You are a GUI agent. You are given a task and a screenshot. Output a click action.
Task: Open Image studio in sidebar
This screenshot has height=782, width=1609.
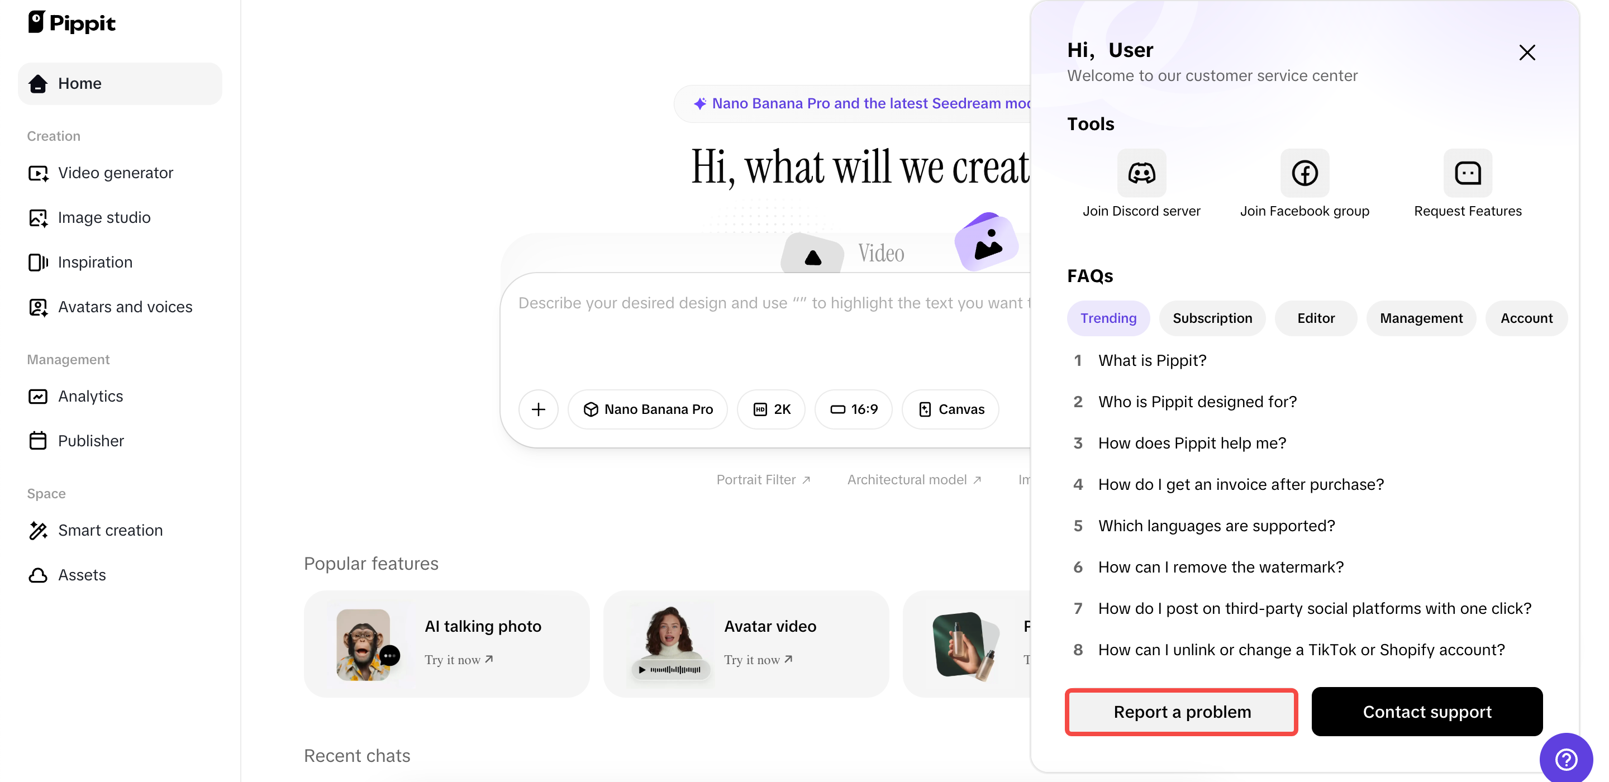pyautogui.click(x=104, y=217)
